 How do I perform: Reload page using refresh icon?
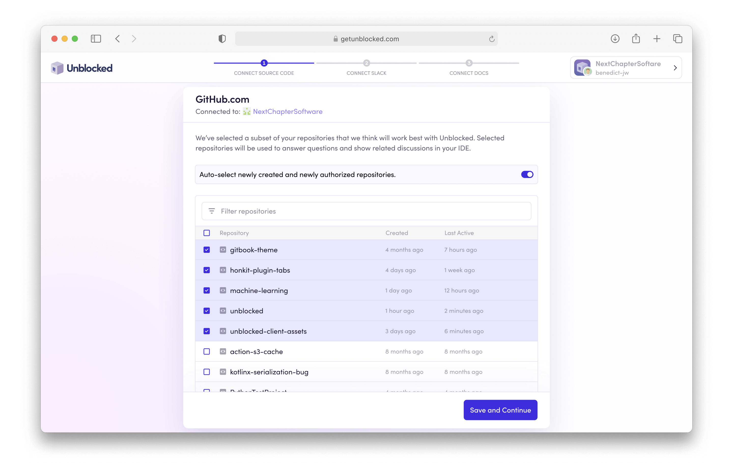click(492, 39)
